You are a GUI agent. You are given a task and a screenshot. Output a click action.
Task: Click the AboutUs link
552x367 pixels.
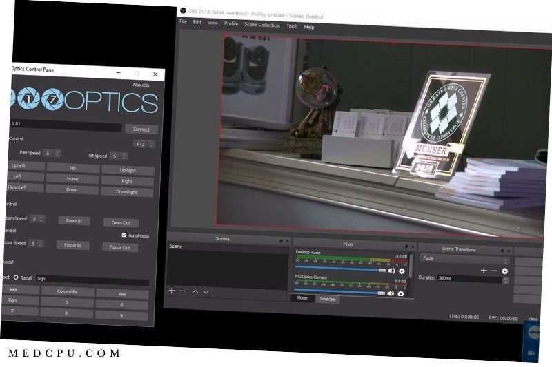click(141, 85)
